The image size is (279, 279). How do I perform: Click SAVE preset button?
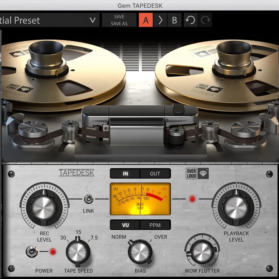coord(119,17)
